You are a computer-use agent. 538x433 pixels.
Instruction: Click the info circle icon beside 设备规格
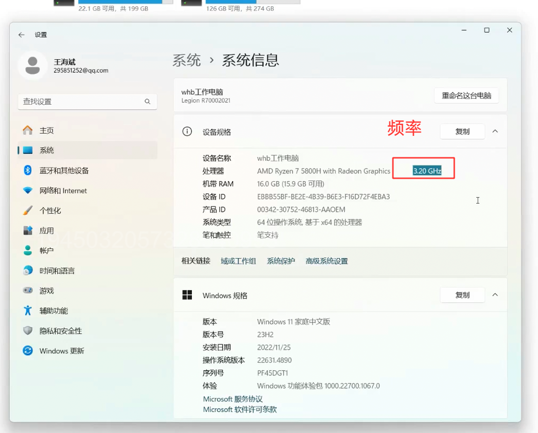coord(187,132)
